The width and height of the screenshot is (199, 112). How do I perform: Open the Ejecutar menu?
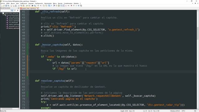point(60,3)
